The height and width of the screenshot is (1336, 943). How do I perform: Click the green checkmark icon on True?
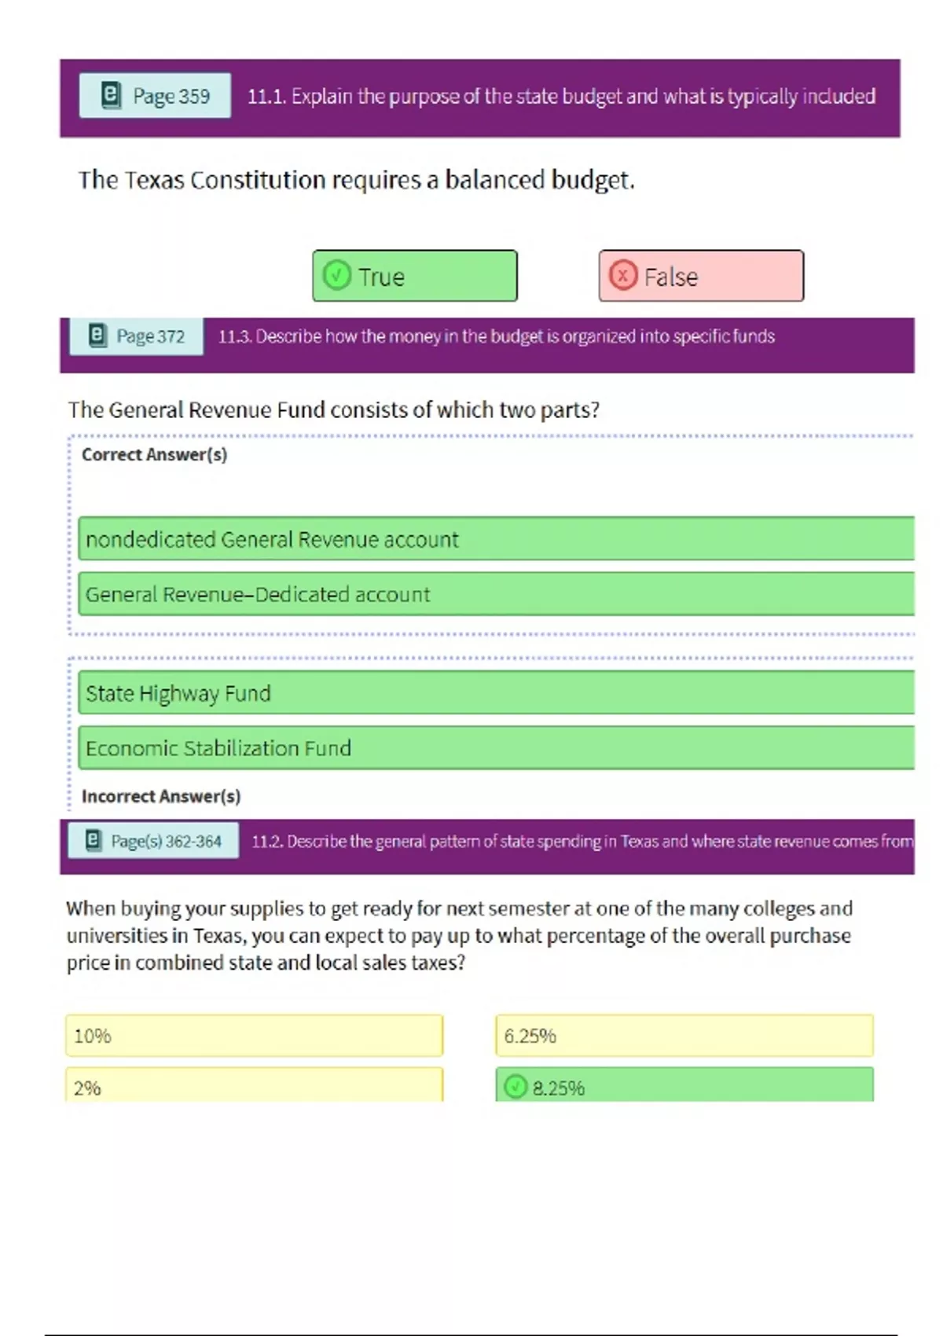tap(337, 276)
